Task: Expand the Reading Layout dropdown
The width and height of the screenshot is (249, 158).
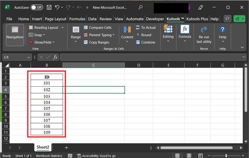Action: tap(63, 27)
